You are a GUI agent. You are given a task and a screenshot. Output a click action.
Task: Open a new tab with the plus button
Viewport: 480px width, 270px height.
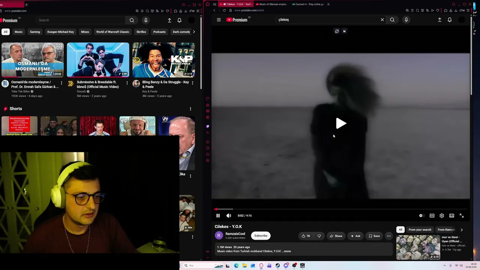coord(328,4)
